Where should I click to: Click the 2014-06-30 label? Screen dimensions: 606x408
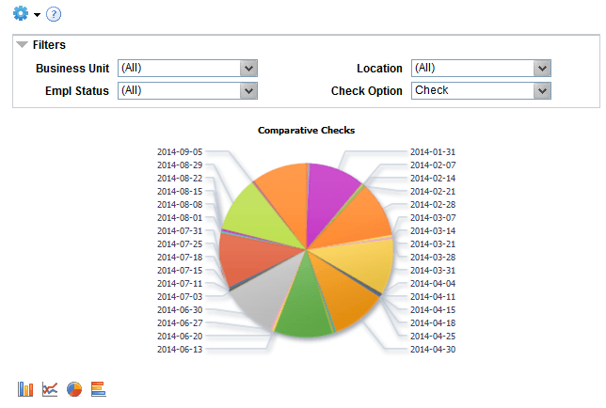180,309
